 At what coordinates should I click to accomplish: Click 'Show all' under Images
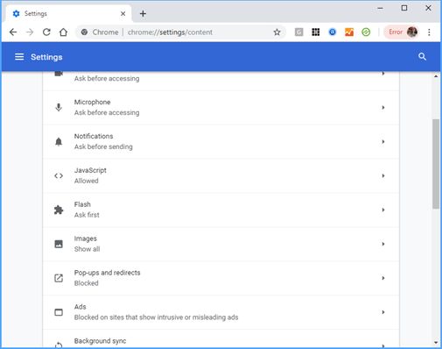pyautogui.click(x=87, y=249)
